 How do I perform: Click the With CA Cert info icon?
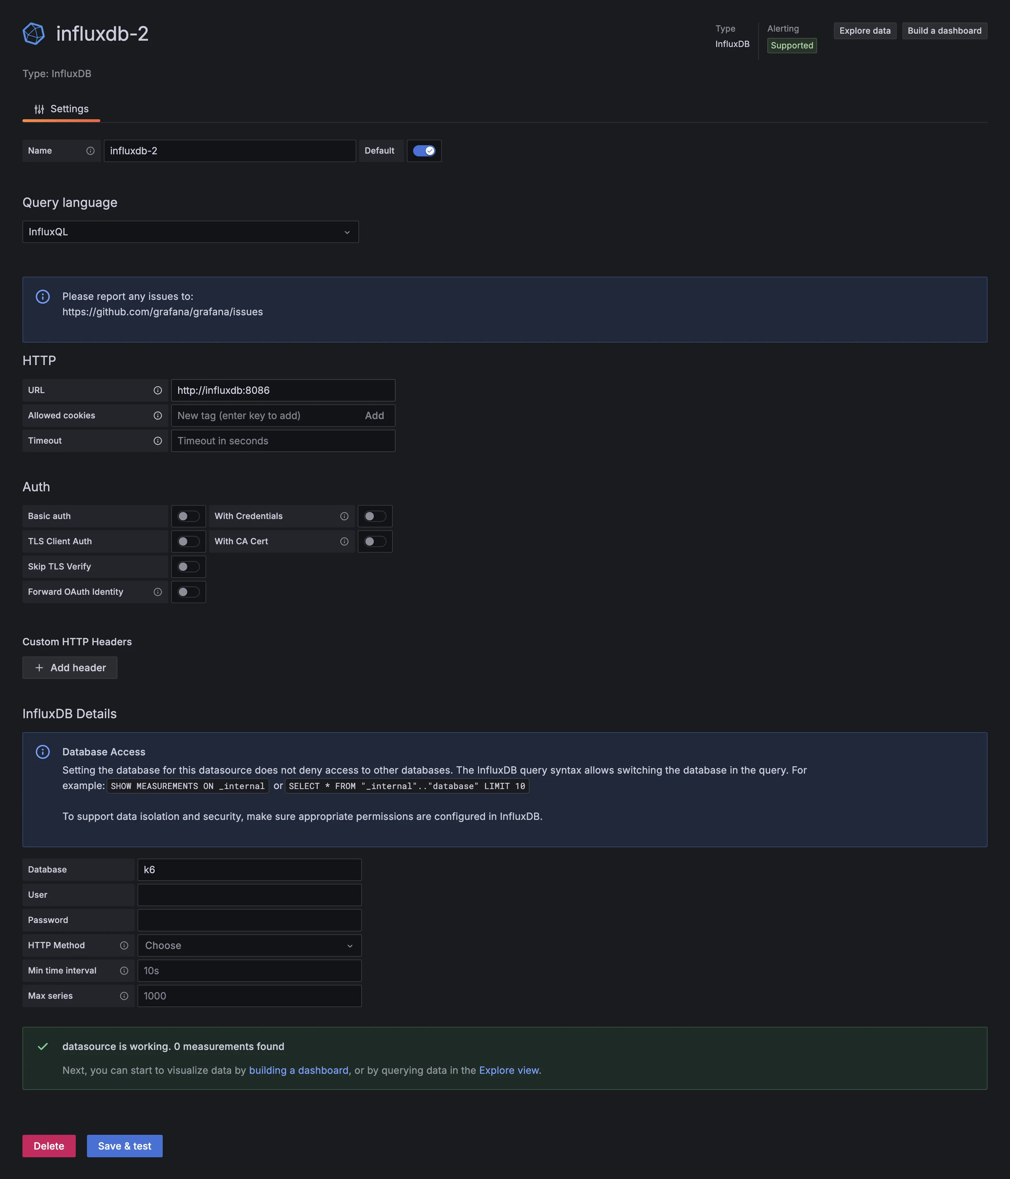pos(344,541)
